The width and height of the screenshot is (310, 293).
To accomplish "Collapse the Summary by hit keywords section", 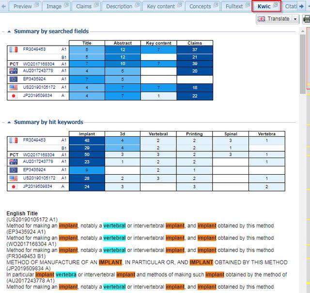I will point(9,122).
